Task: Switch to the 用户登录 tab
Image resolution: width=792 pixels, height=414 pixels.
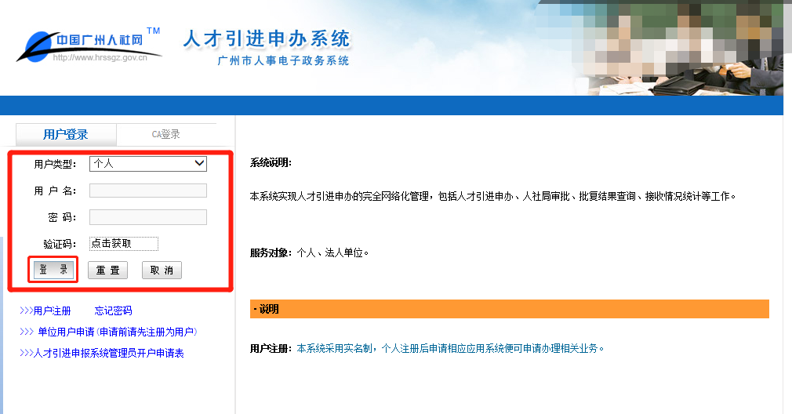Action: (66, 134)
